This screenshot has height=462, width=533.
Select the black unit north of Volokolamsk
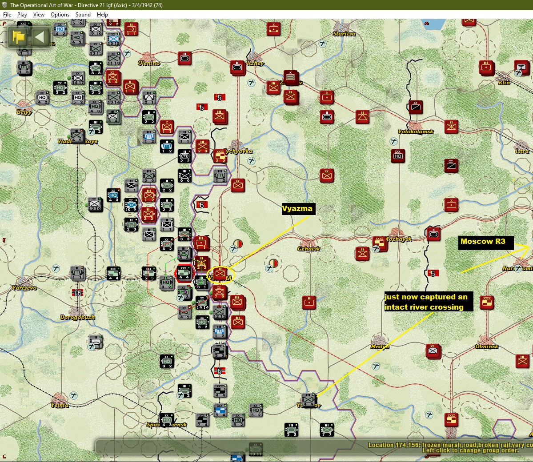pyautogui.click(x=415, y=107)
